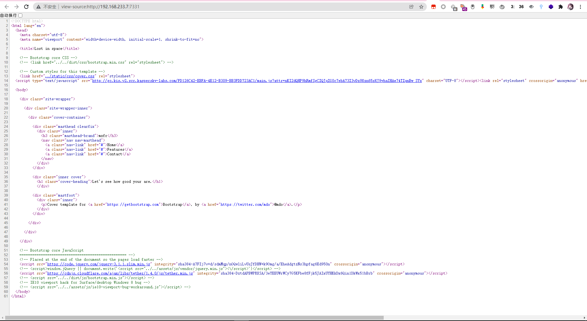This screenshot has width=587, height=321.
Task: Bookmark this page with the star
Action: coord(421,7)
